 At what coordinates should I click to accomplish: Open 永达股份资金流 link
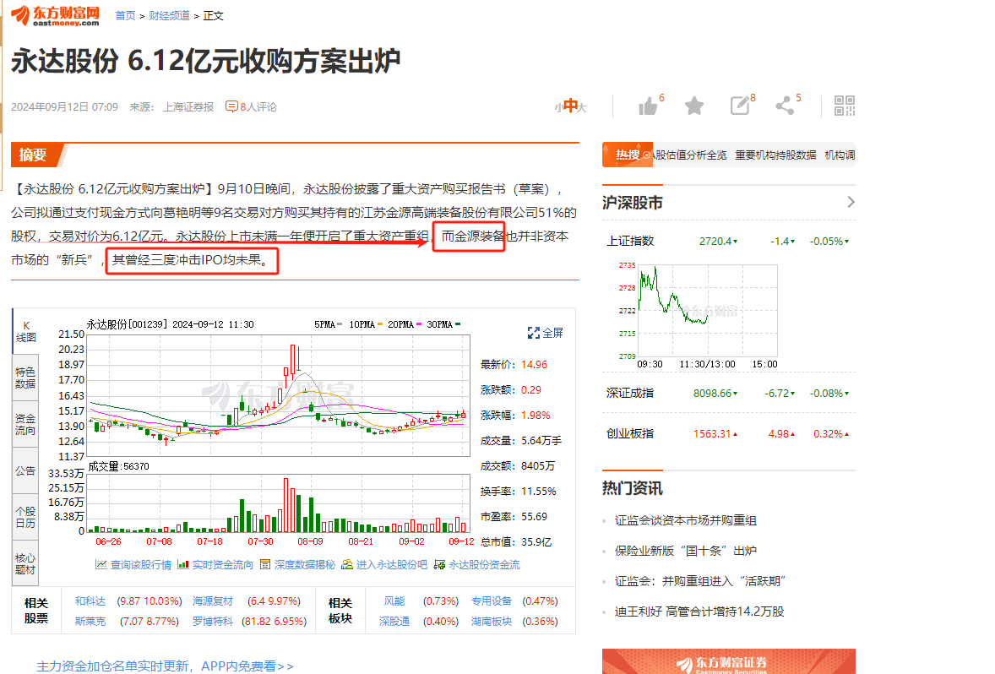coord(484,565)
